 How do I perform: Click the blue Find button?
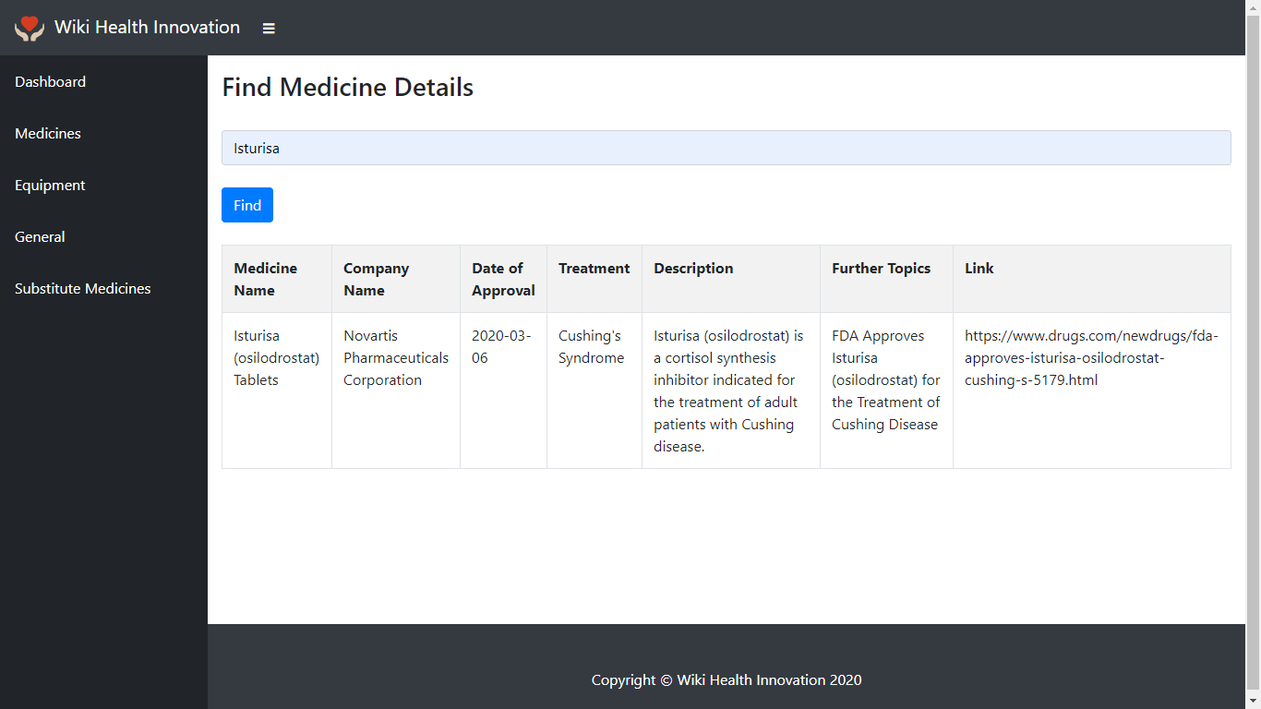(247, 205)
